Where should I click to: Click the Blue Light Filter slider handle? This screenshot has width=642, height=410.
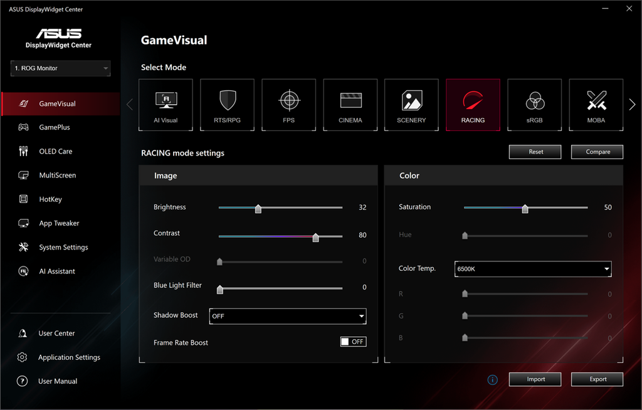[220, 290]
